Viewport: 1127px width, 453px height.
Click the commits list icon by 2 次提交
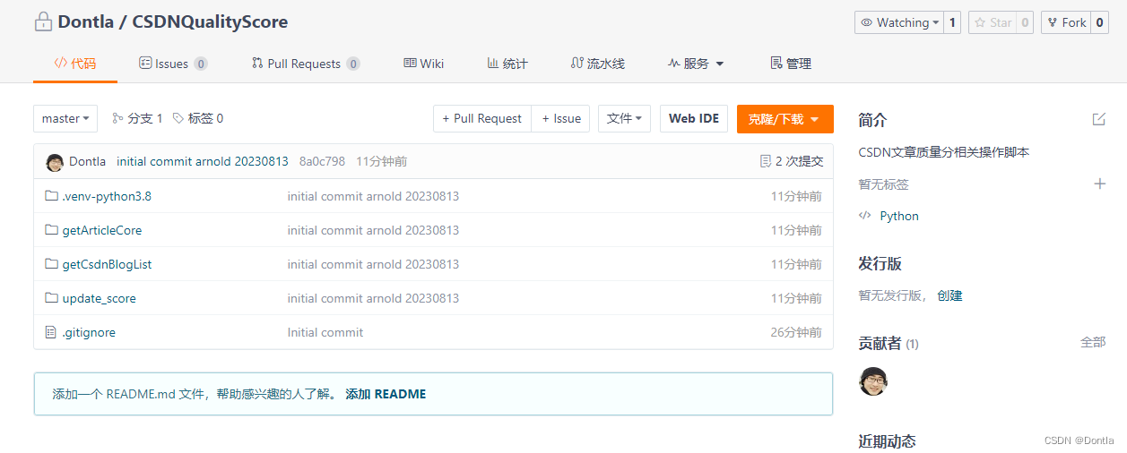coord(765,161)
